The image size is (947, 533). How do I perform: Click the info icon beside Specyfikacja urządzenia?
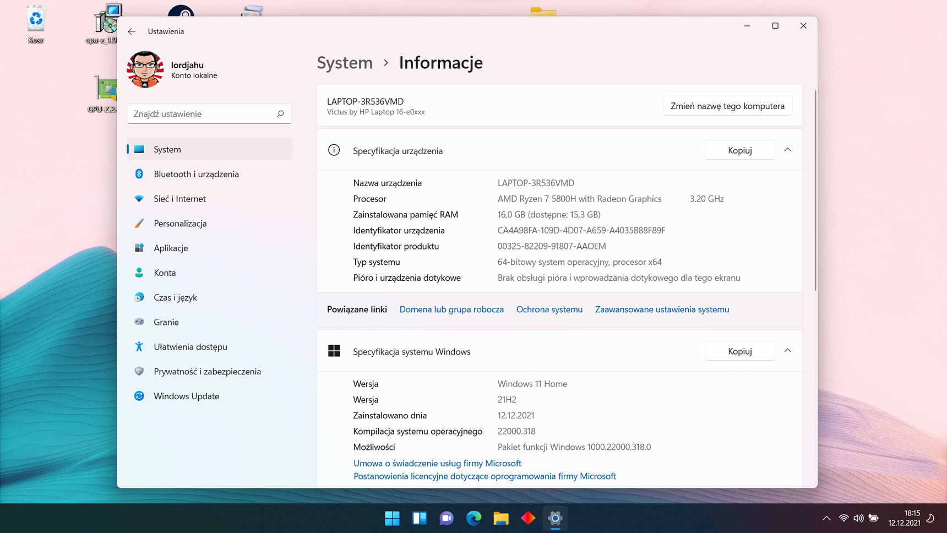334,150
